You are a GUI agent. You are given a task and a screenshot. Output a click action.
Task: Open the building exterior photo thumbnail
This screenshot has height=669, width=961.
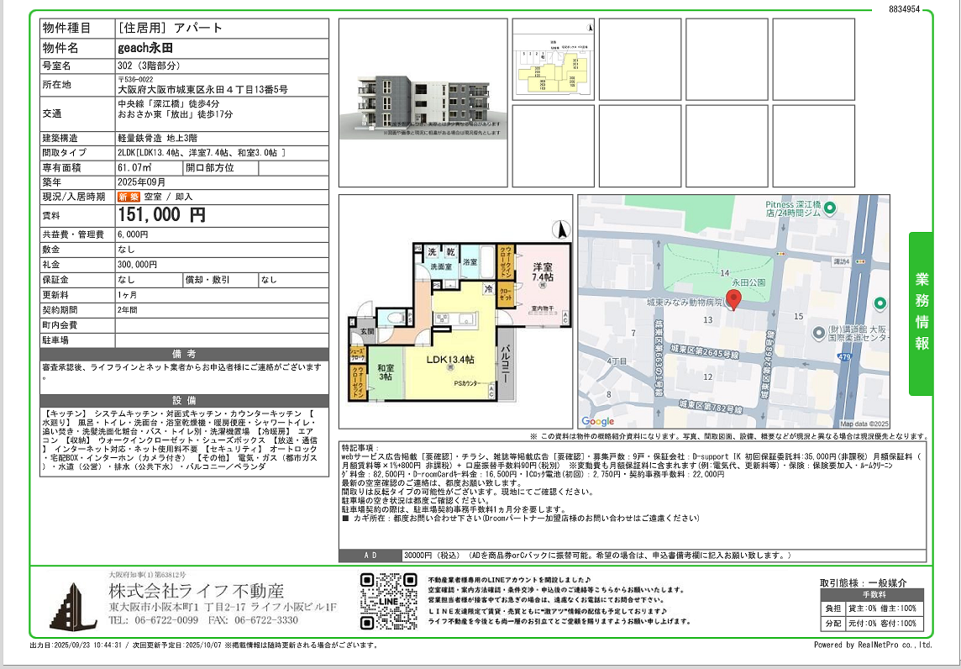click(423, 103)
